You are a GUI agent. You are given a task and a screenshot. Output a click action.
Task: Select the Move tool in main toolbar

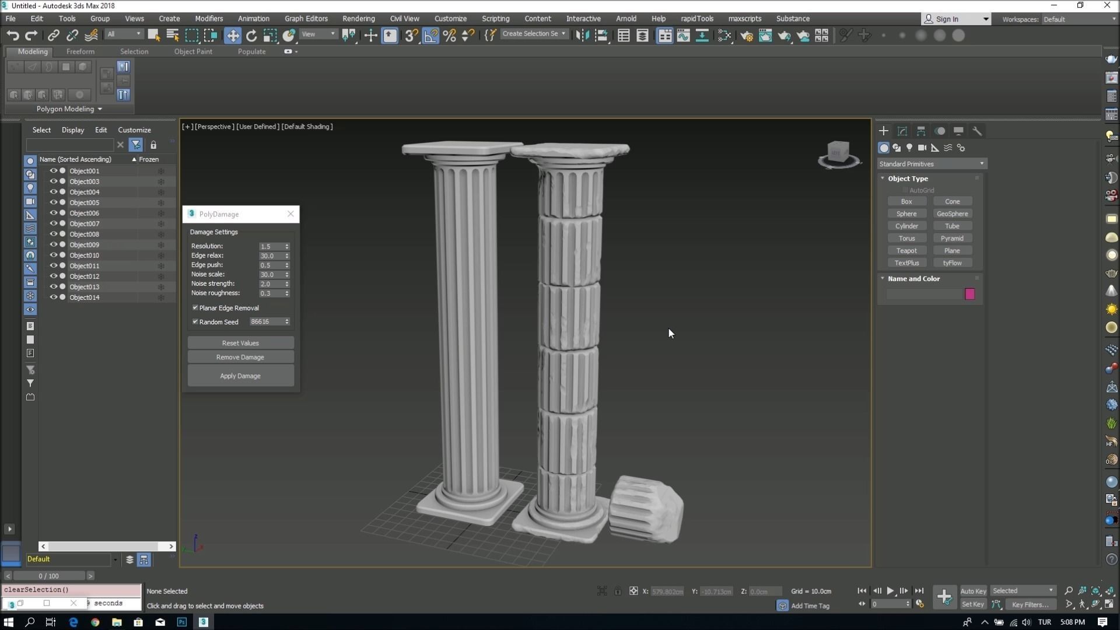click(233, 36)
